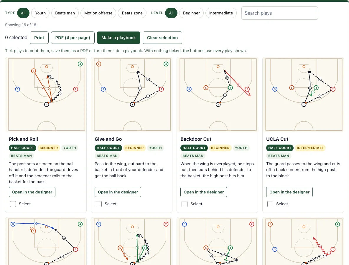Tick Select checkbox for Backdoor Cut
Image resolution: width=349 pixels, height=265 pixels.
185,204
